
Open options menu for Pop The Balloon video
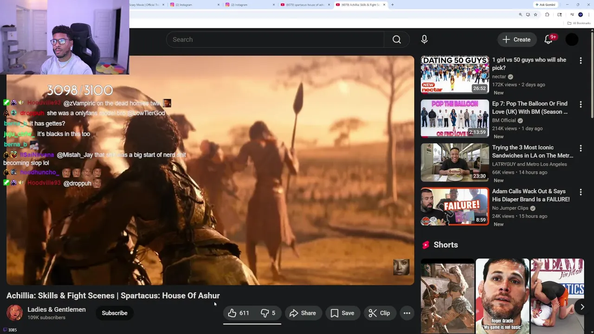click(581, 104)
